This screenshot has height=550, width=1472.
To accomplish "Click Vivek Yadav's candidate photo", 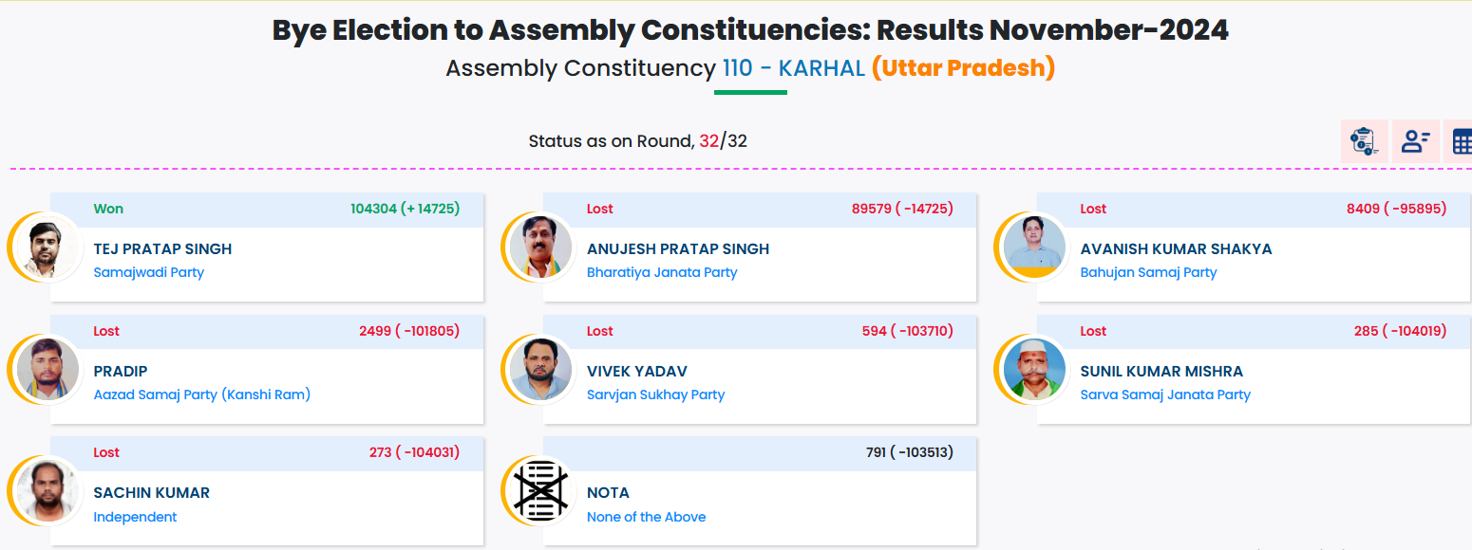I will pyautogui.click(x=540, y=370).
